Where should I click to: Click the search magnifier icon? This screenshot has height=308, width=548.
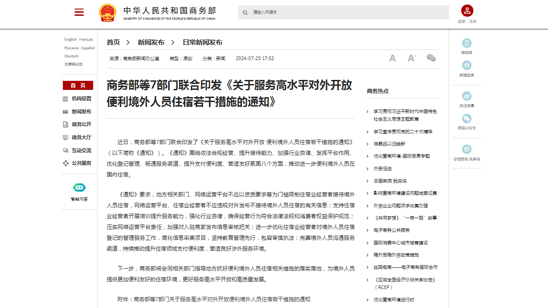click(245, 13)
